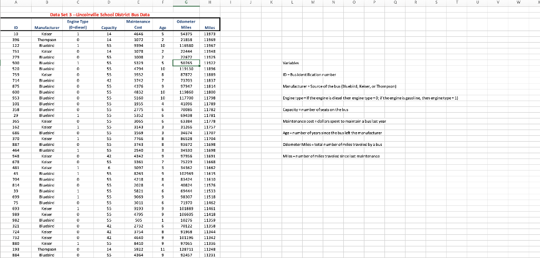Click the 'Maintenance Cost' header cell
Viewport: 540px width, 258px height.
138,24
